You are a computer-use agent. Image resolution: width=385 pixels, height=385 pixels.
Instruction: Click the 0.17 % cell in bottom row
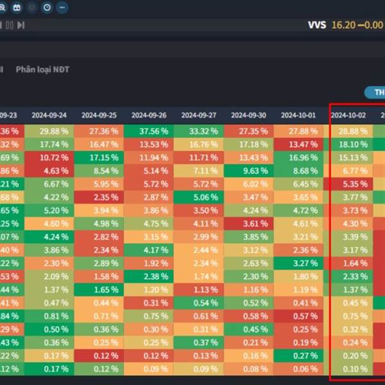49,369
